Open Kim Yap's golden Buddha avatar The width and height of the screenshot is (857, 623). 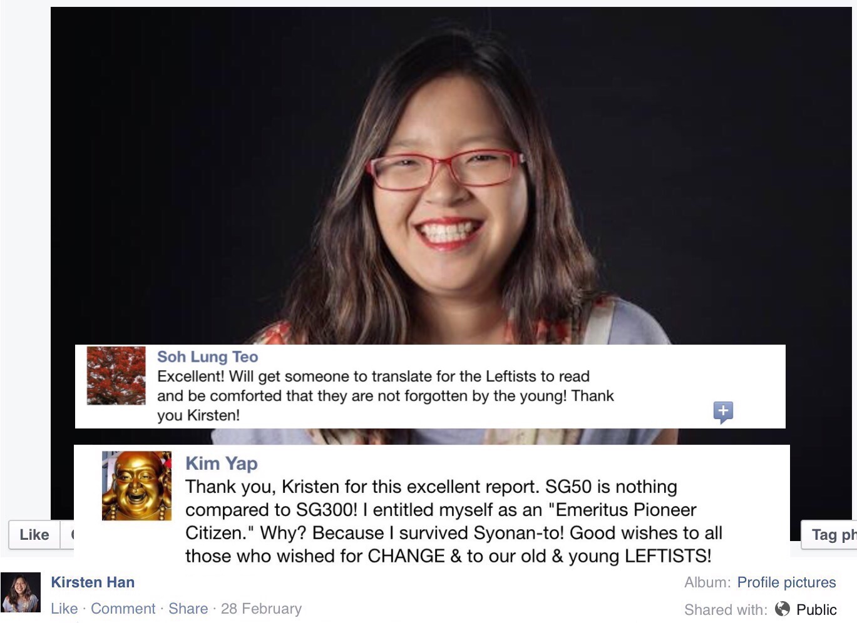136,485
